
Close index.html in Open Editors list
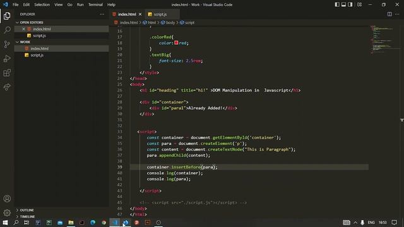[x=24, y=29]
